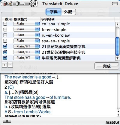The width and height of the screenshot is (120, 125).
Task: Click text 'b. (收集精選作品的) 選集'
Action: tap(28, 107)
